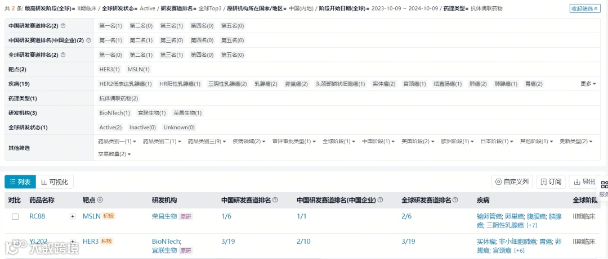Screen dimensions: 608x259
Task: Open the 服务 grid icon side panel
Action: coord(603,189)
